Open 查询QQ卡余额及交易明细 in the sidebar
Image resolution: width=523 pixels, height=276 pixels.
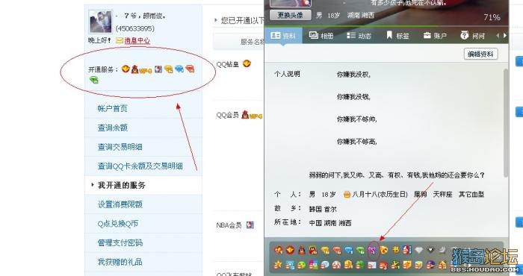click(140, 166)
